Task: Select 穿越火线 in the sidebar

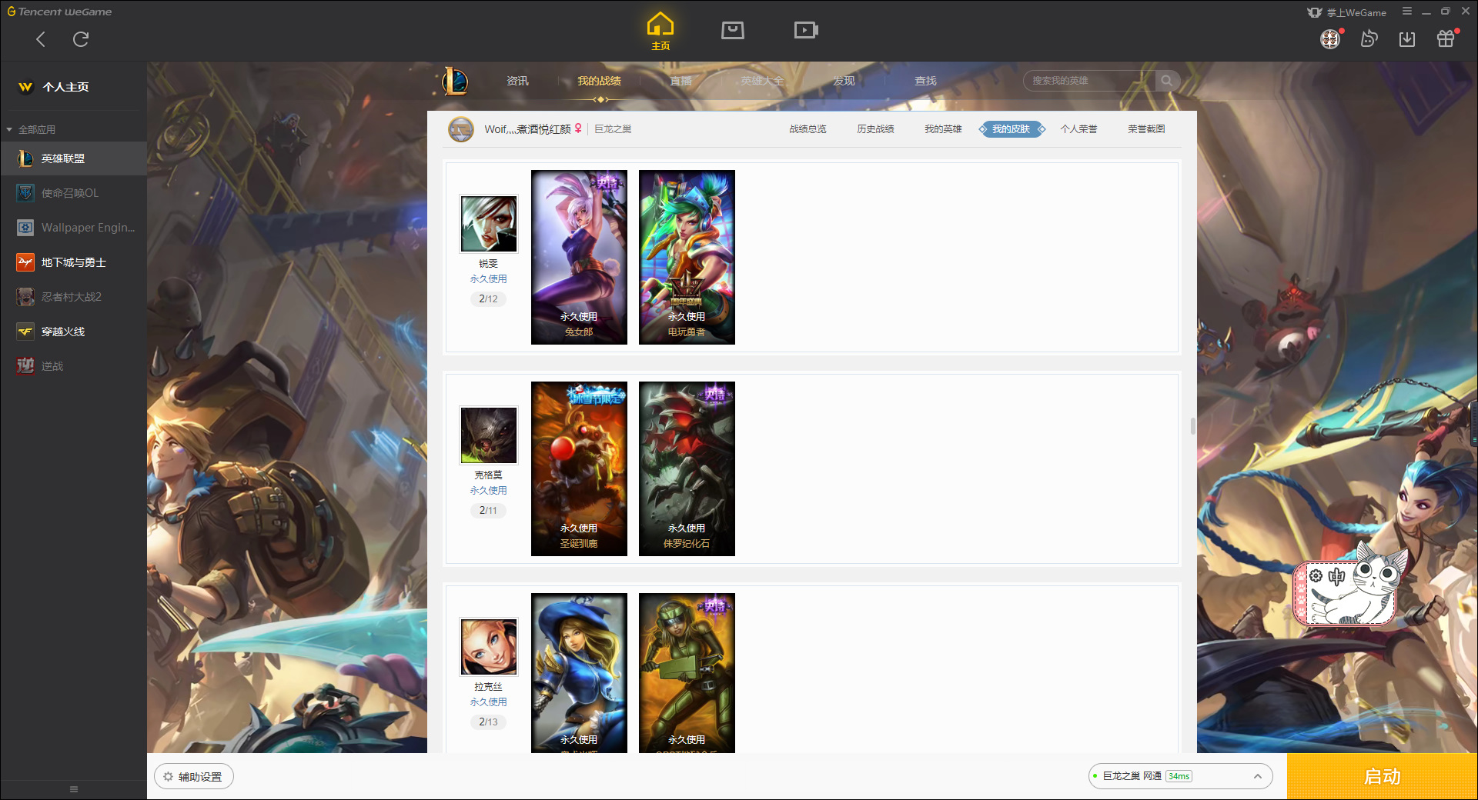Action: tap(73, 332)
